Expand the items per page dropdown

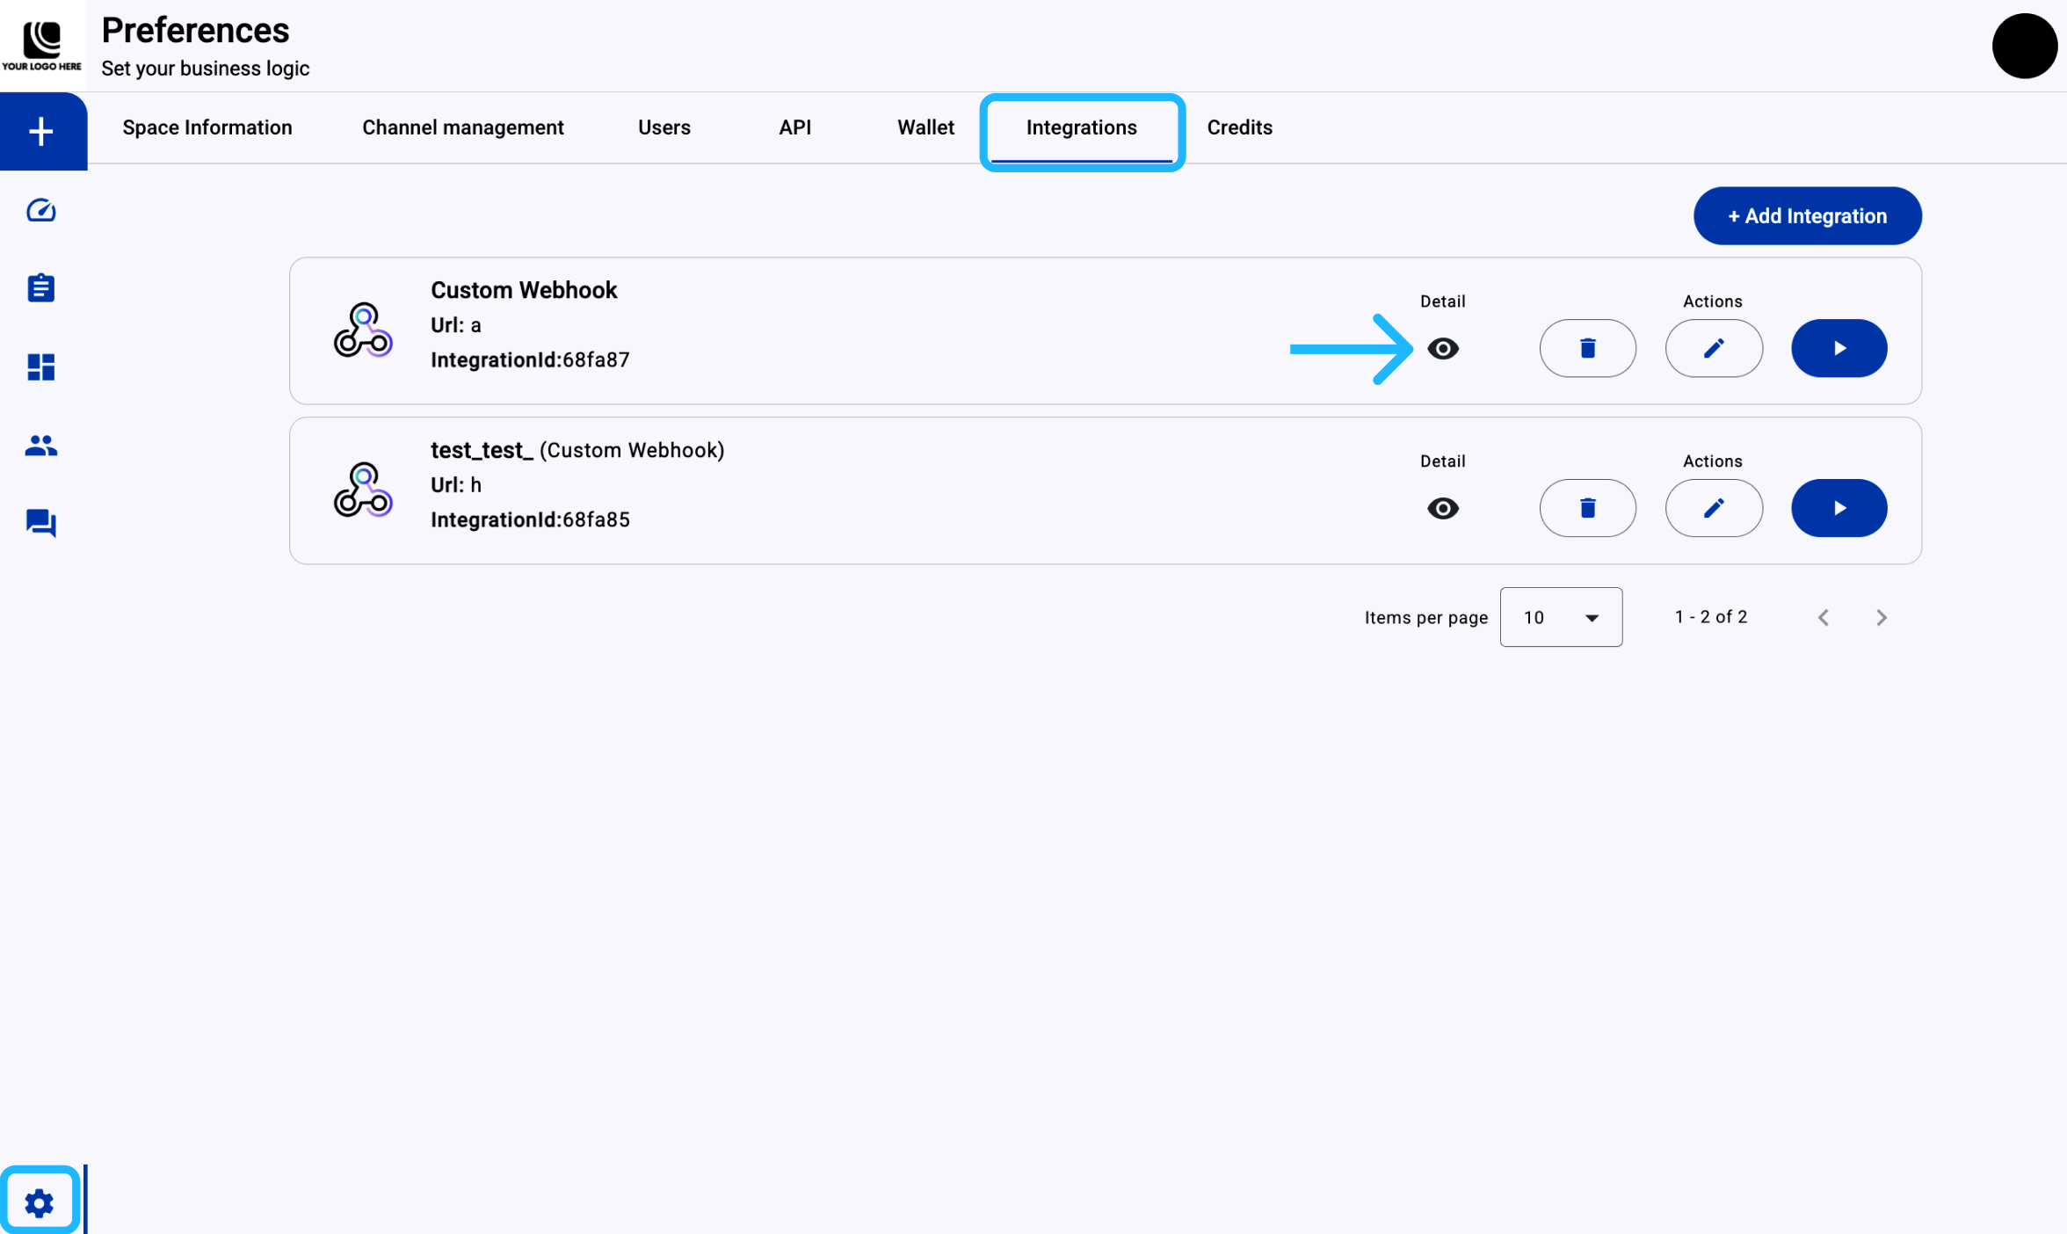point(1560,617)
